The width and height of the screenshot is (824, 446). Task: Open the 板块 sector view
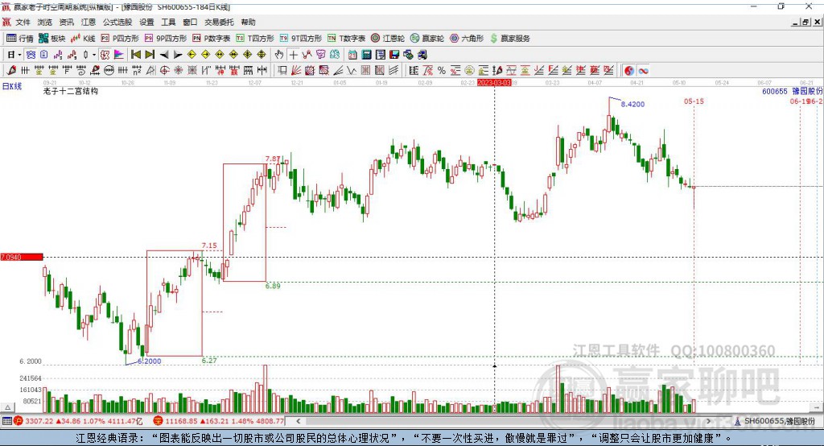[x=51, y=39]
